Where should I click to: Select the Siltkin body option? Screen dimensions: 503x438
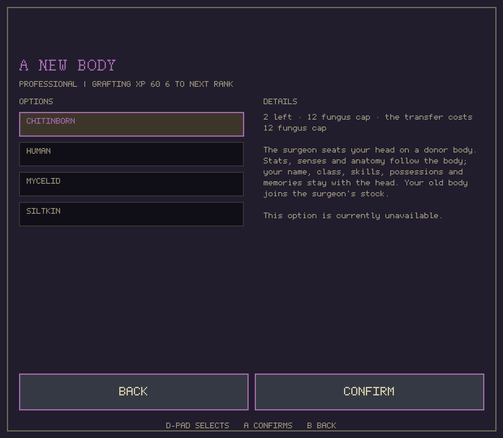(x=131, y=214)
